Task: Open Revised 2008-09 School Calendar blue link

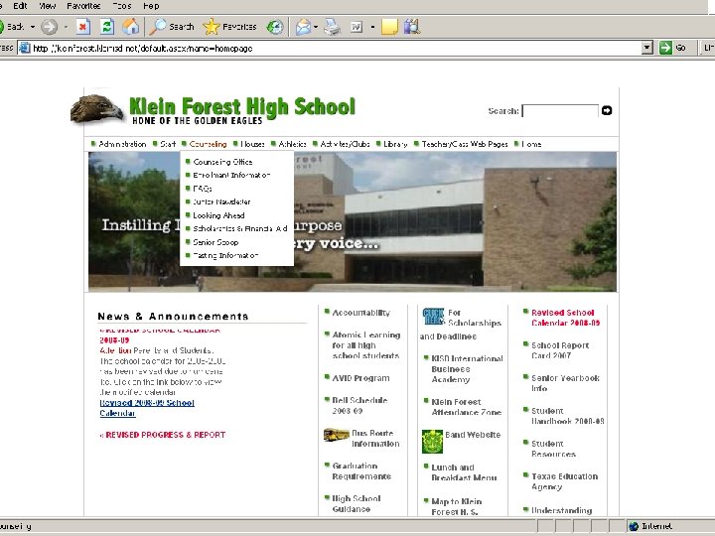Action: click(x=147, y=408)
